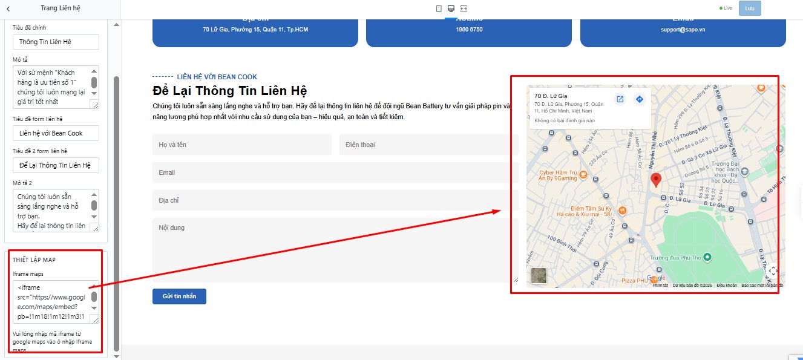Click the Nội dung message textarea
Image resolution: width=803 pixels, height=360 pixels.
click(335, 250)
